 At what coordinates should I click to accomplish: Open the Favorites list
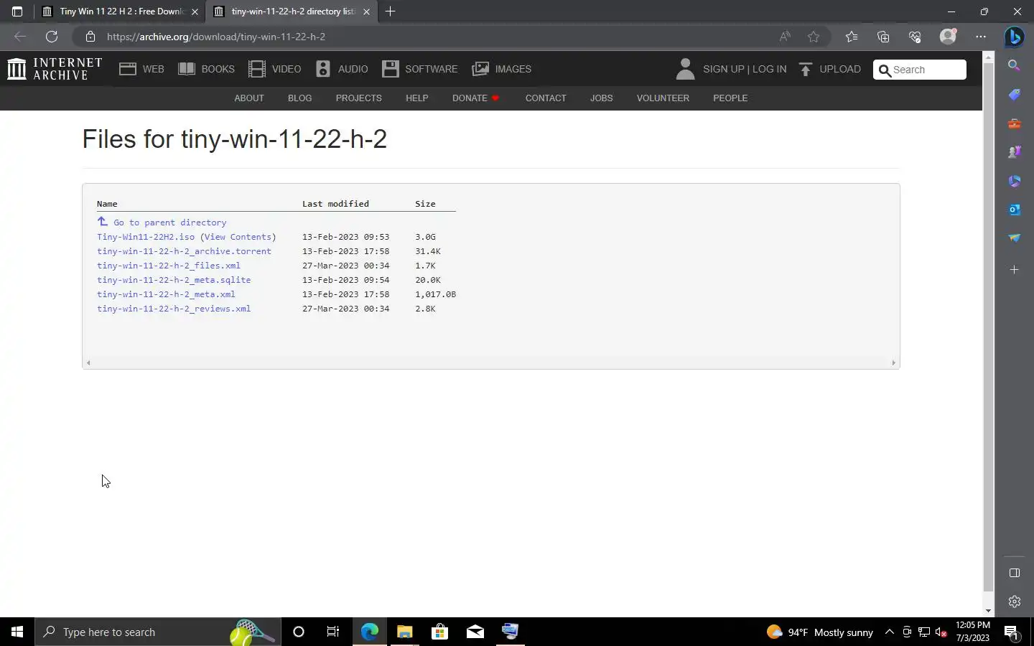click(x=852, y=37)
